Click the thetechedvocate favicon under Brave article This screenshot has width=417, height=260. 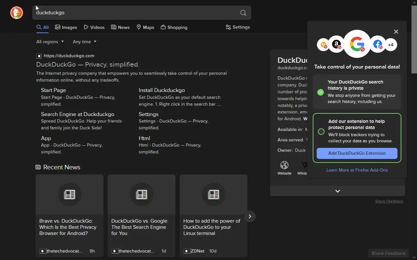(x=43, y=251)
